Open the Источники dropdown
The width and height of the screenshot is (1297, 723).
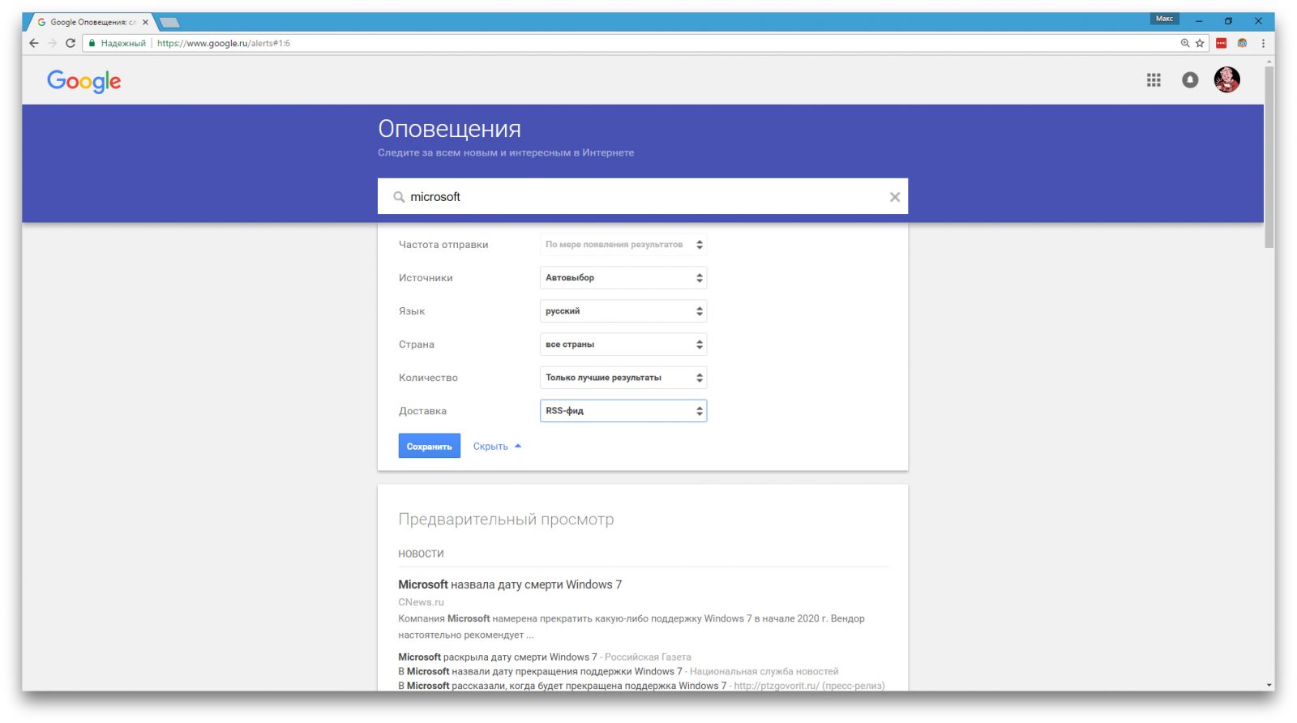click(x=623, y=278)
